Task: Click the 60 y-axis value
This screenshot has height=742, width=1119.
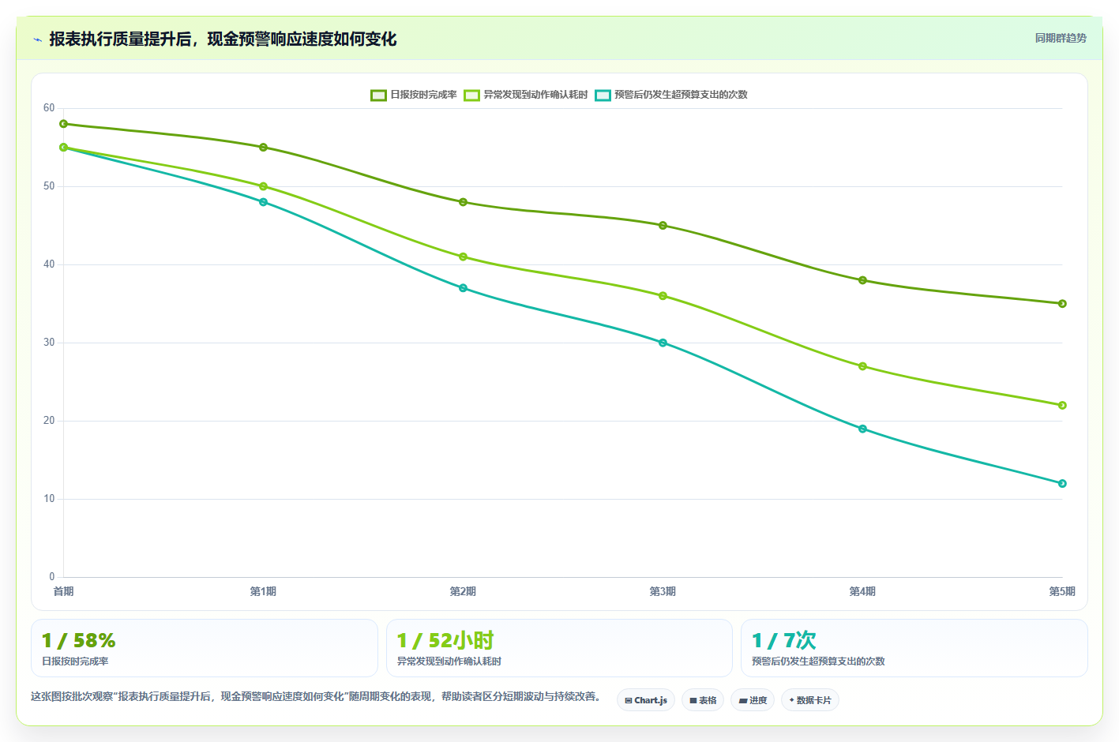Action: (x=49, y=108)
